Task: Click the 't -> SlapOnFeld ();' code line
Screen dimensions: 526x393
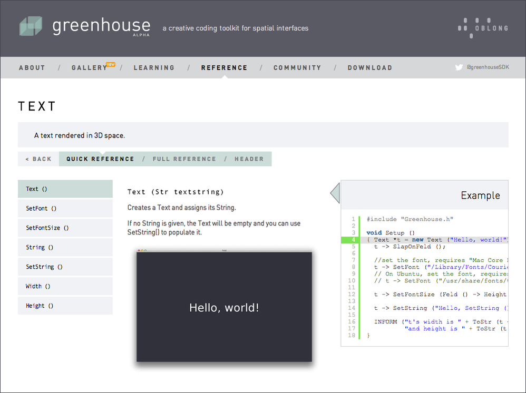Action: tap(410, 247)
